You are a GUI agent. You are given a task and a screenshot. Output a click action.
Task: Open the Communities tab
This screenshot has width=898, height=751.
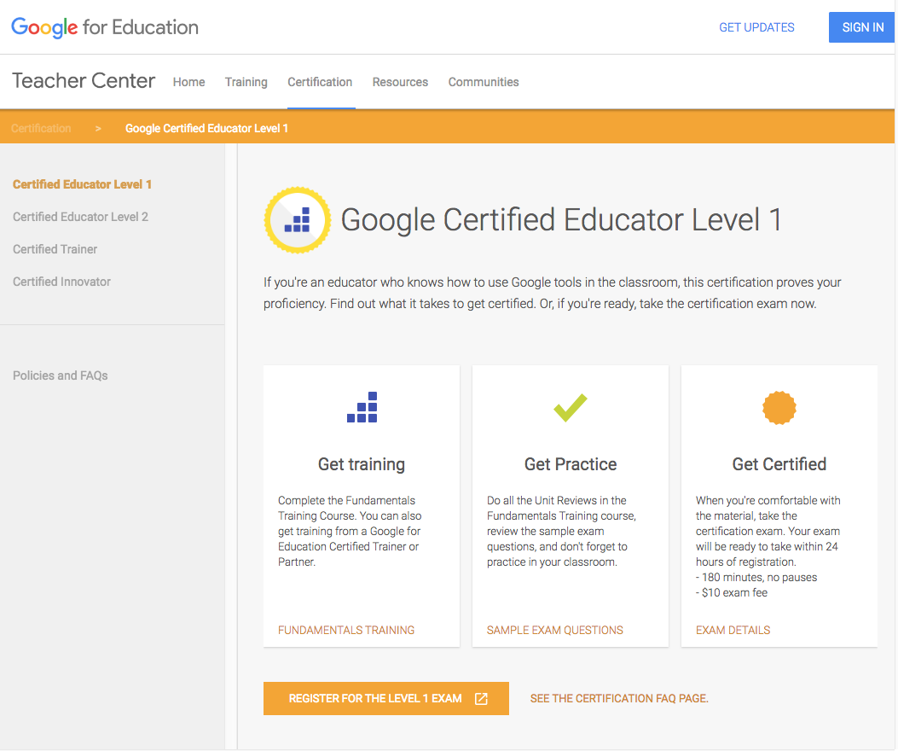pos(484,82)
